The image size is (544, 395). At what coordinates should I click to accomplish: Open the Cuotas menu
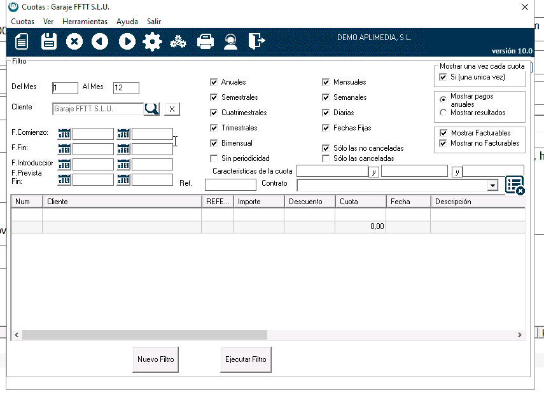tap(23, 22)
